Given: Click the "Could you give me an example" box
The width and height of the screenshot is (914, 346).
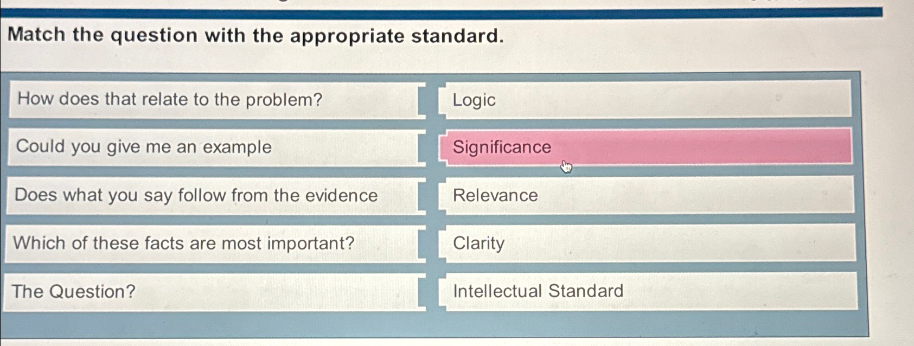Looking at the screenshot, I should click(x=212, y=147).
